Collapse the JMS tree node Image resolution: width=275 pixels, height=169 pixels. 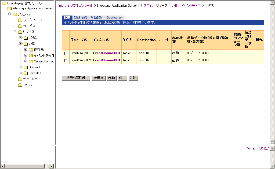point(20,44)
